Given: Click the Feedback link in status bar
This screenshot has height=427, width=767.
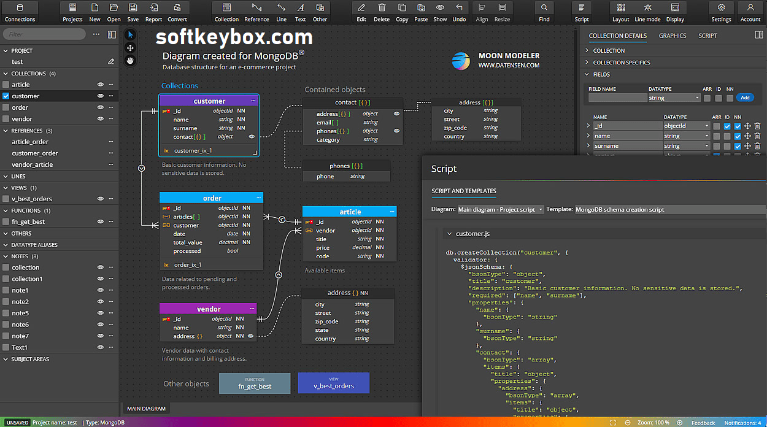Looking at the screenshot, I should click(x=703, y=423).
